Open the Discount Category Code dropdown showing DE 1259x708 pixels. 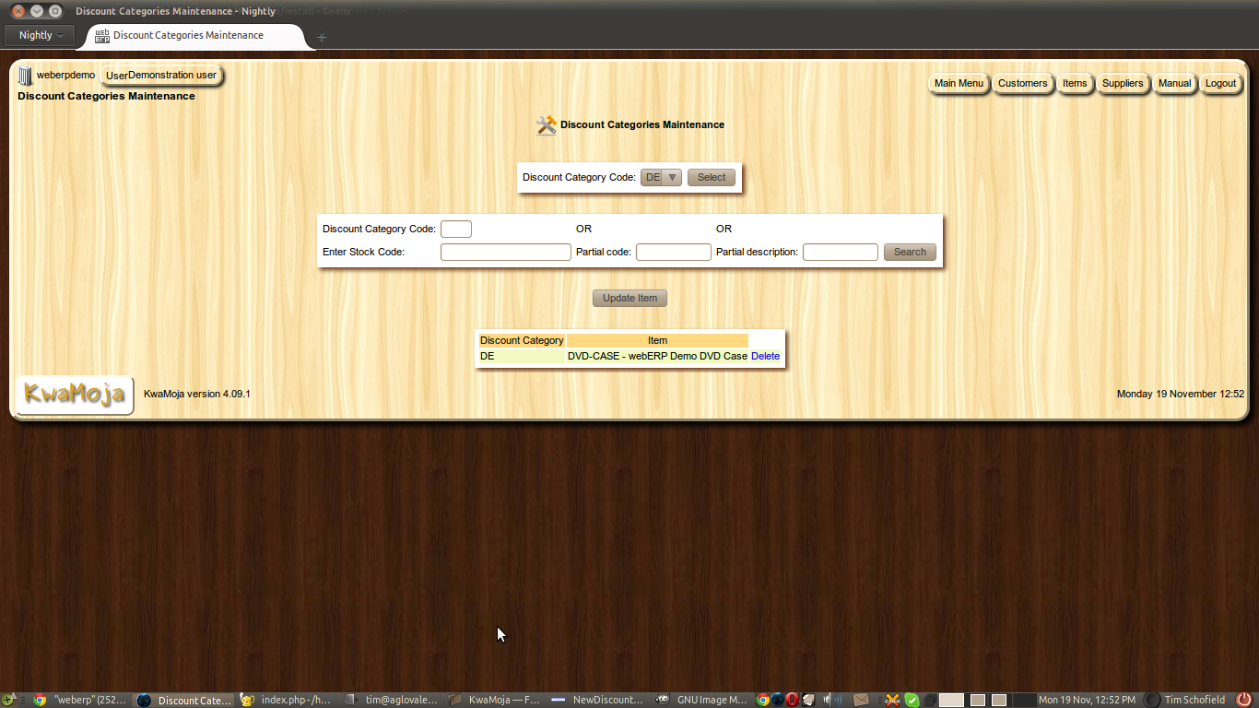661,177
